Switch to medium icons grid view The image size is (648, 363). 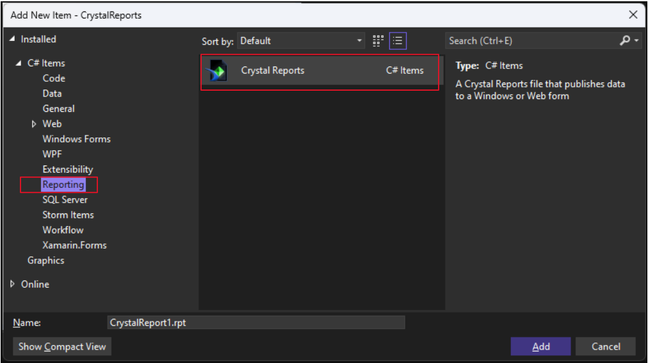point(378,41)
